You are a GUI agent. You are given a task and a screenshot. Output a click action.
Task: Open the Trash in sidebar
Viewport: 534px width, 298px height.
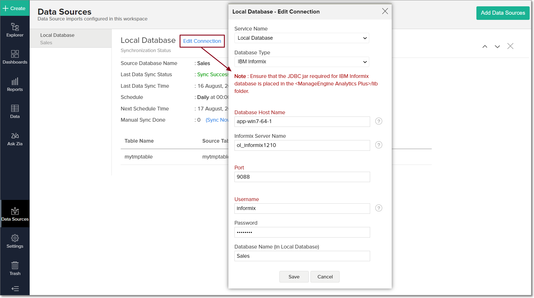(x=15, y=268)
